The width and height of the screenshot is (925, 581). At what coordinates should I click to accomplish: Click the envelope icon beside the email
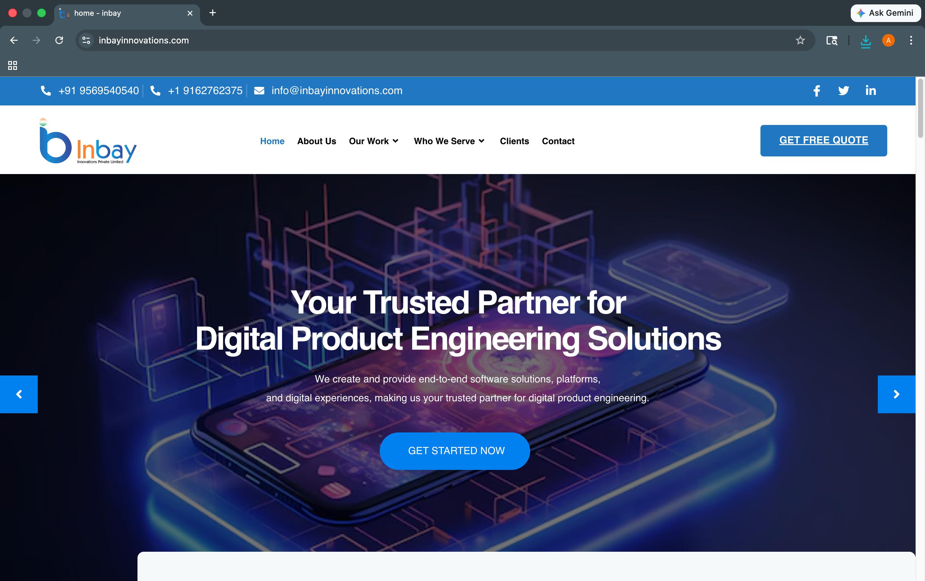click(259, 91)
